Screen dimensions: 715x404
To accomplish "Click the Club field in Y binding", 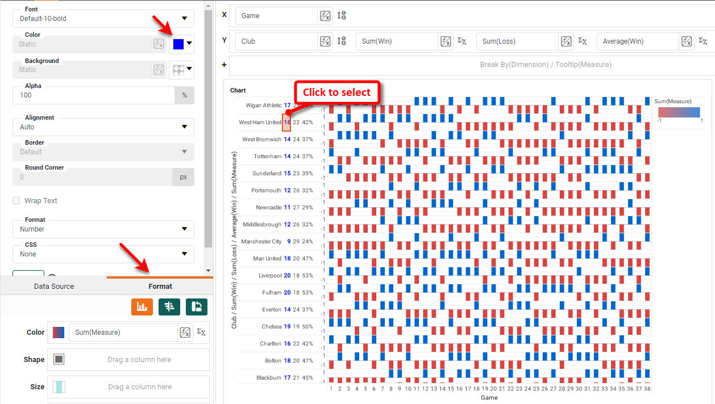I will coord(276,41).
